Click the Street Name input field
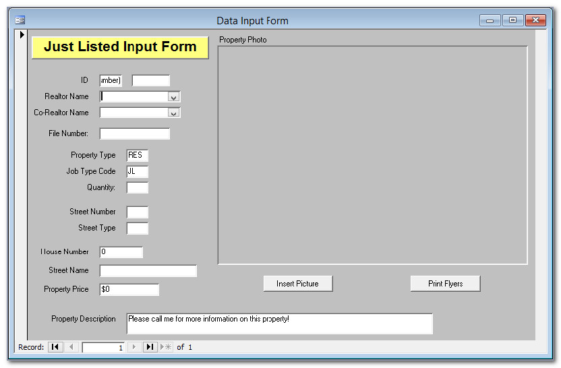Image resolution: width=561 pixels, height=368 pixels. pyautogui.click(x=148, y=271)
